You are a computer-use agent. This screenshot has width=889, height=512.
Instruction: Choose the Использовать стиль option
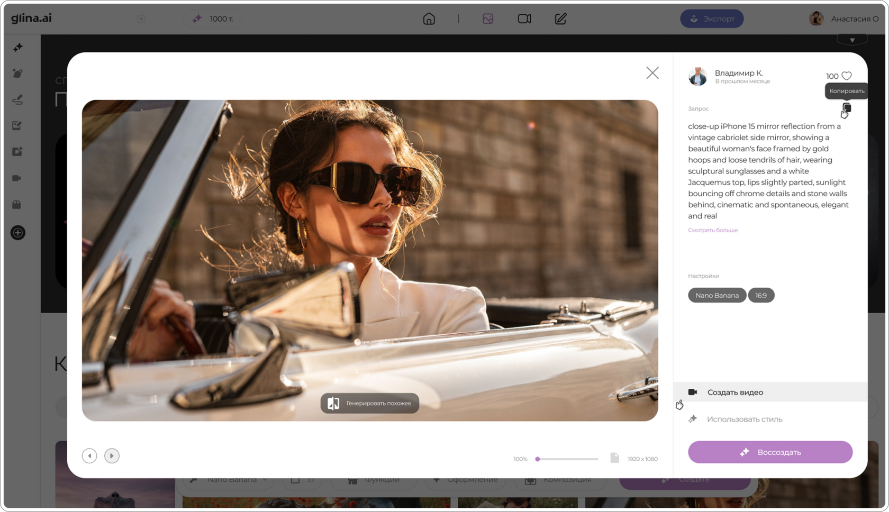pyautogui.click(x=744, y=419)
